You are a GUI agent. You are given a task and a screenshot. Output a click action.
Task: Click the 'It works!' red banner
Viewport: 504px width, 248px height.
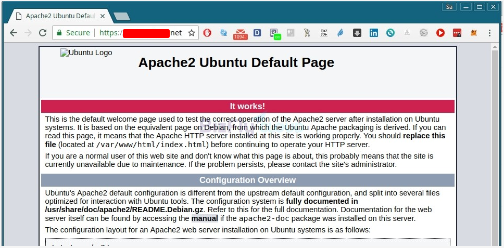pyautogui.click(x=247, y=106)
